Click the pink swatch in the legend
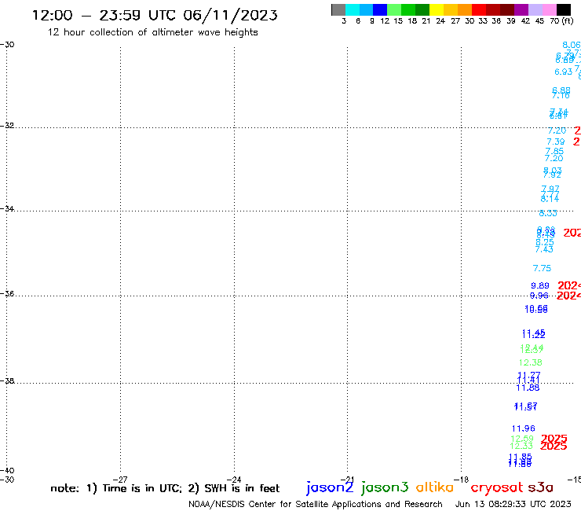The image size is (581, 511). click(549, 9)
